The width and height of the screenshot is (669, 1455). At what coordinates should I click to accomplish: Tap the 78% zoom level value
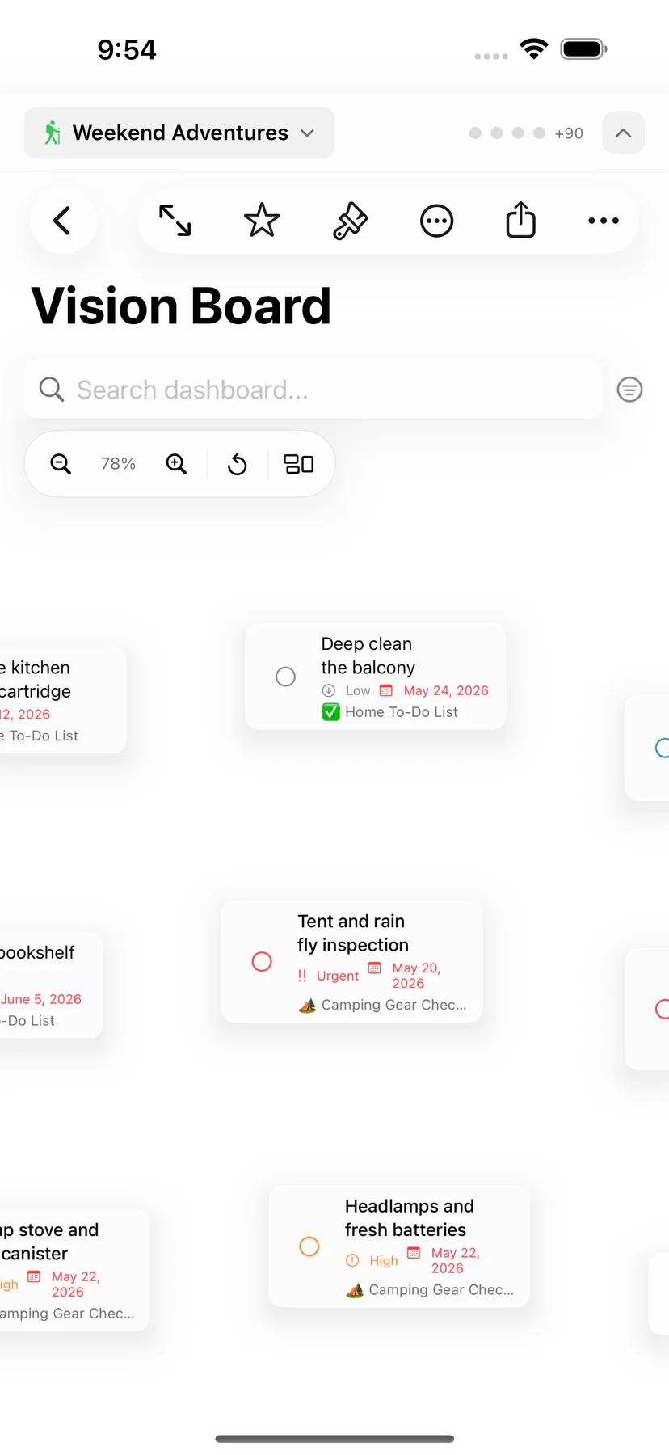pos(118,464)
